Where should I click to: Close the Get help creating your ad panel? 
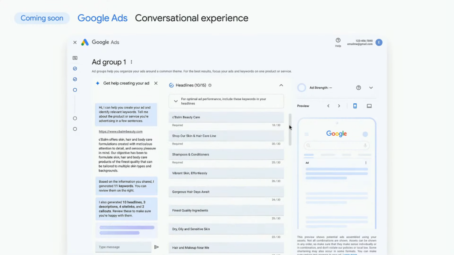[156, 83]
